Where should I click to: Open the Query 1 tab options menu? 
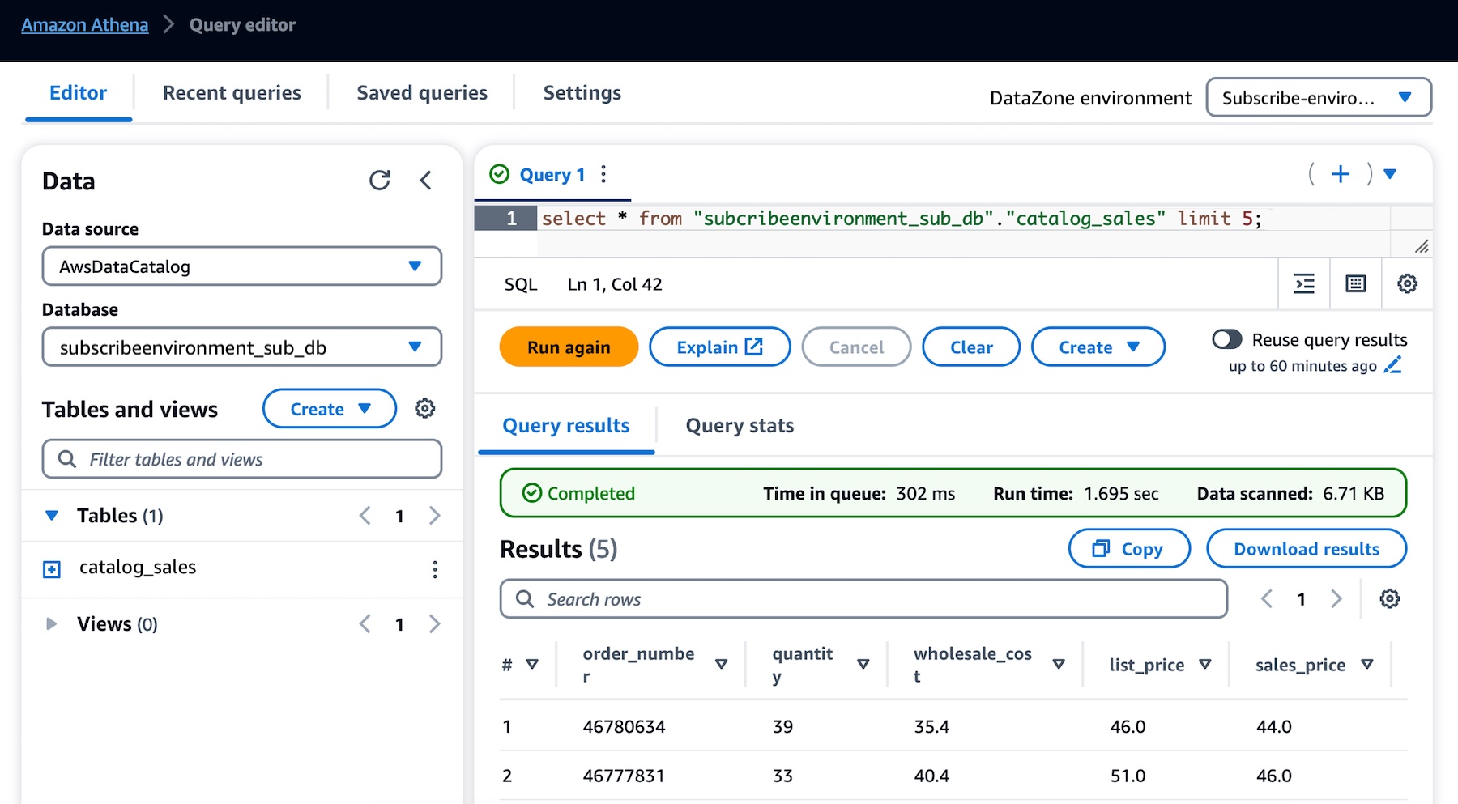pyautogui.click(x=603, y=174)
